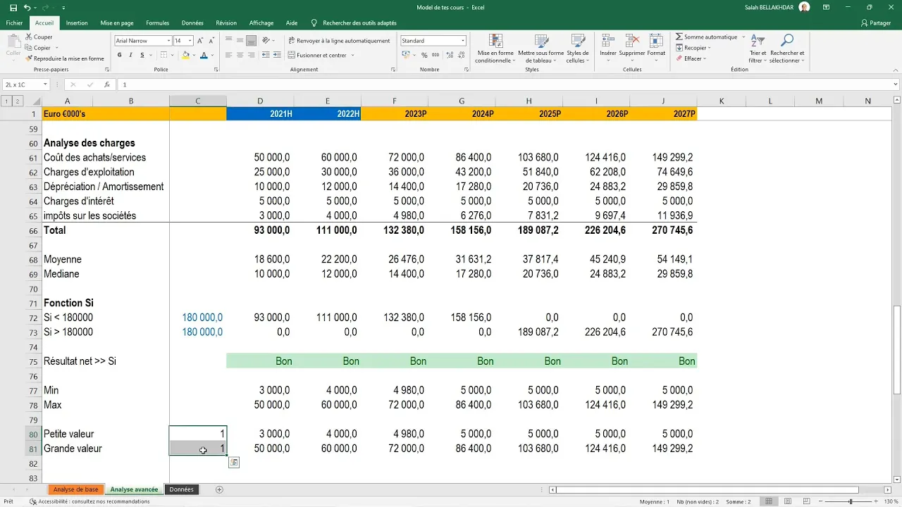Increase the indent in the Alignement group
The image size is (902, 507).
[x=276, y=55]
